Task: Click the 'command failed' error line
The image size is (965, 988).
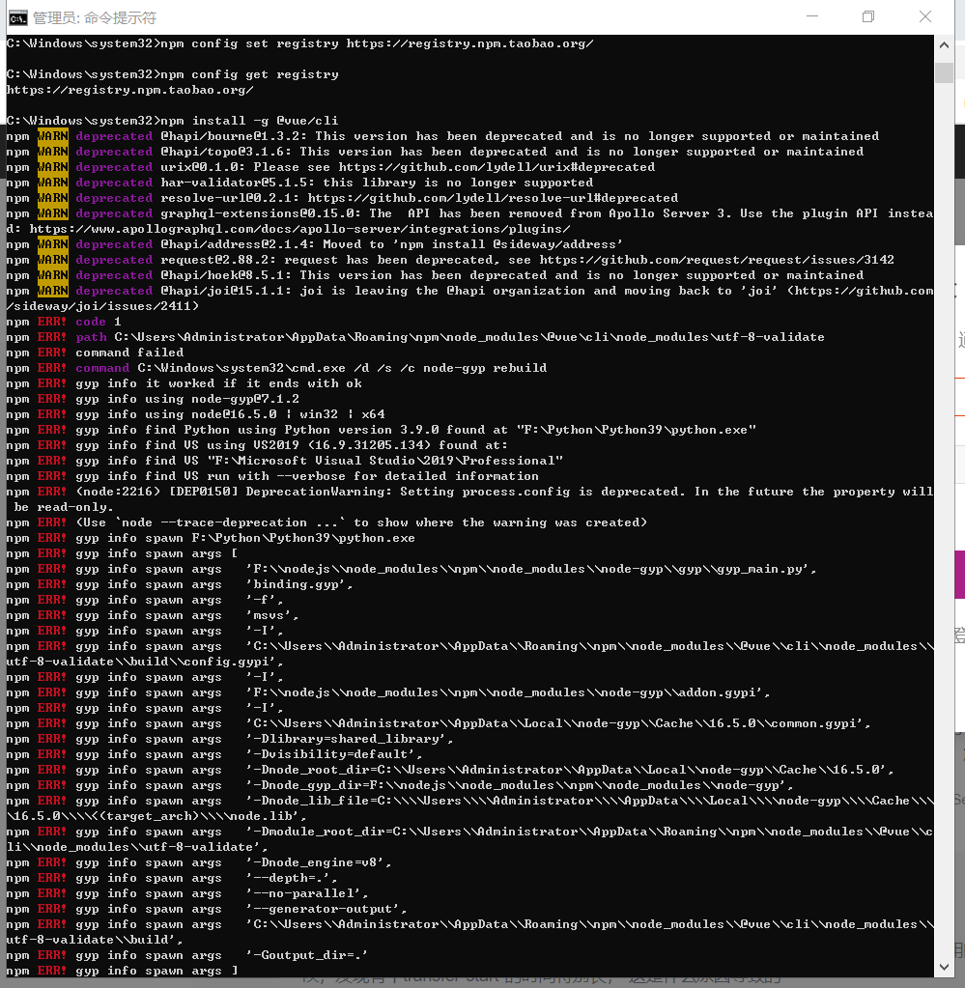Action: [96, 353]
